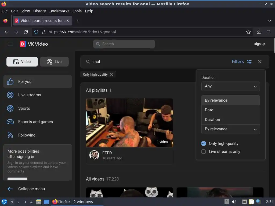Click the FTFD channel avatar
This screenshot has width=275, height=206.
tap(94, 155)
